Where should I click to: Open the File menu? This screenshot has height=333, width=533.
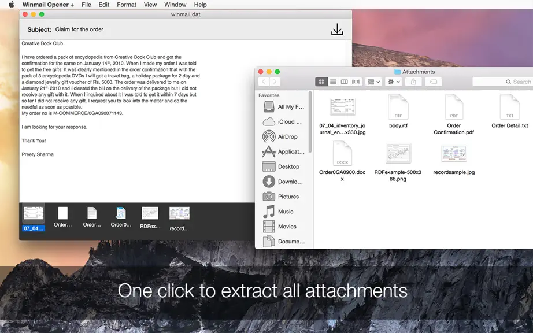86,5
